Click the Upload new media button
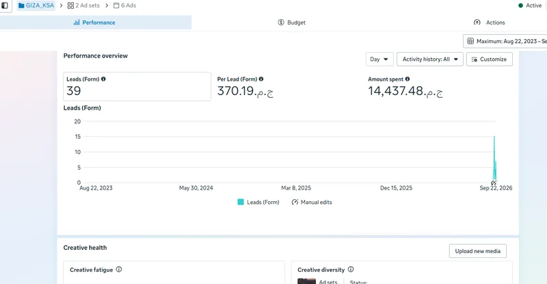547x284 pixels. pos(477,251)
